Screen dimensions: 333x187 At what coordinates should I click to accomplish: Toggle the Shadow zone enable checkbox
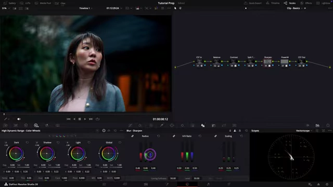(37, 142)
